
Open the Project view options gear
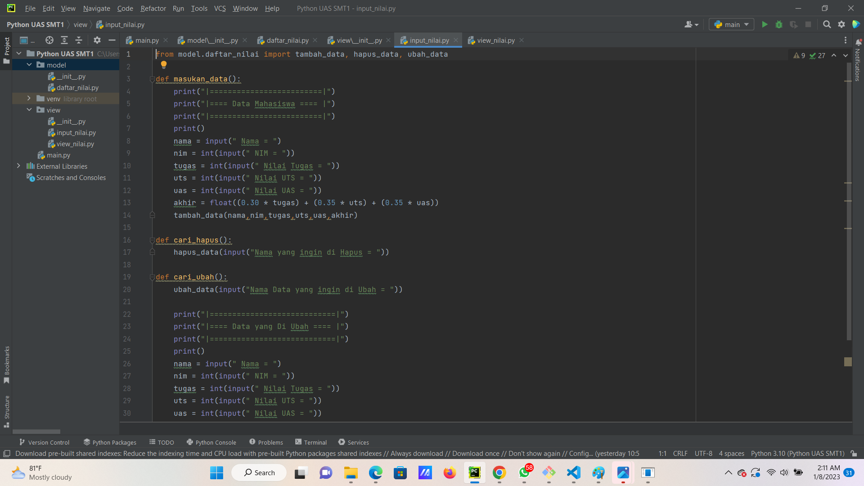tap(97, 40)
